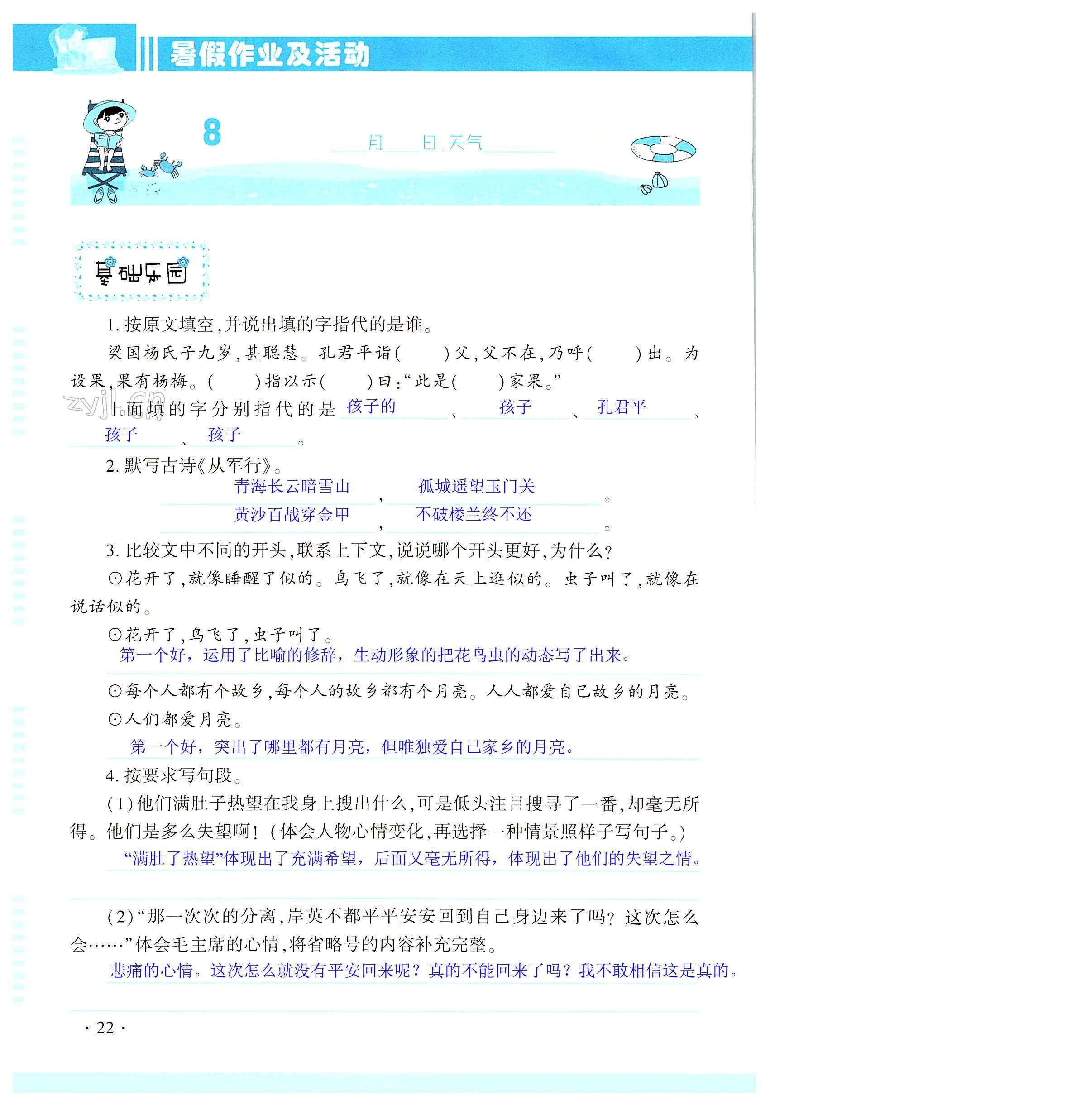Screen dimensions: 1081x1105
Task: Click the large blue number 8
Action: click(x=211, y=132)
